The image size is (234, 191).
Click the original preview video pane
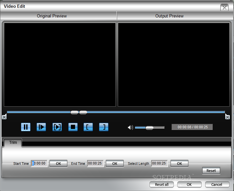click(60, 65)
